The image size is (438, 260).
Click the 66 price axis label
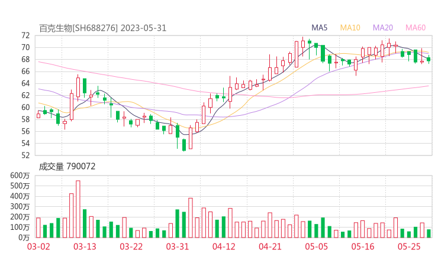tap(25, 71)
